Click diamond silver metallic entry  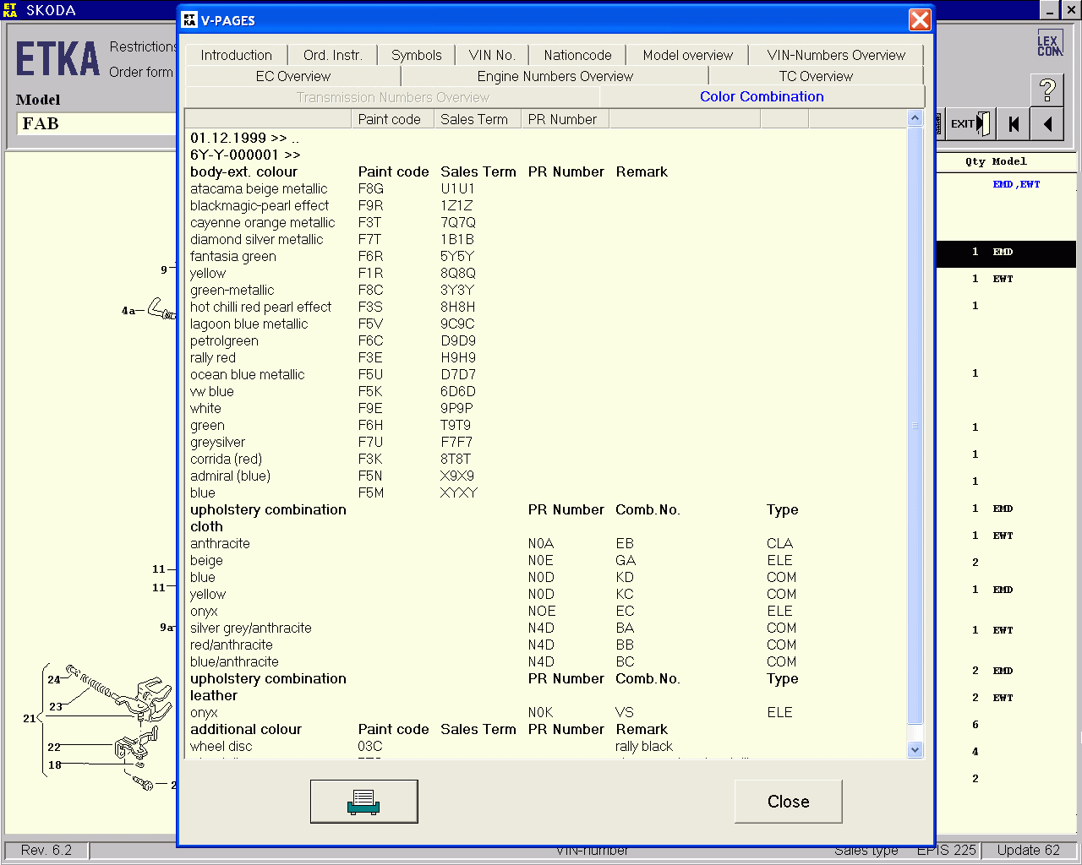(x=257, y=239)
